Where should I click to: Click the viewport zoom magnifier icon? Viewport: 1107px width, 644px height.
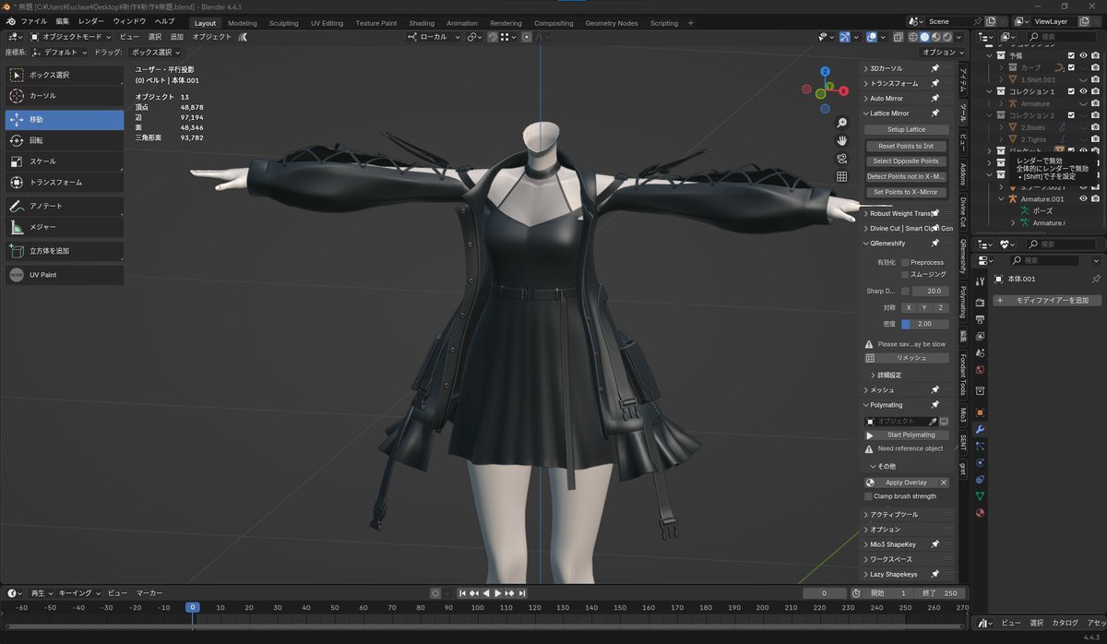pyautogui.click(x=841, y=123)
